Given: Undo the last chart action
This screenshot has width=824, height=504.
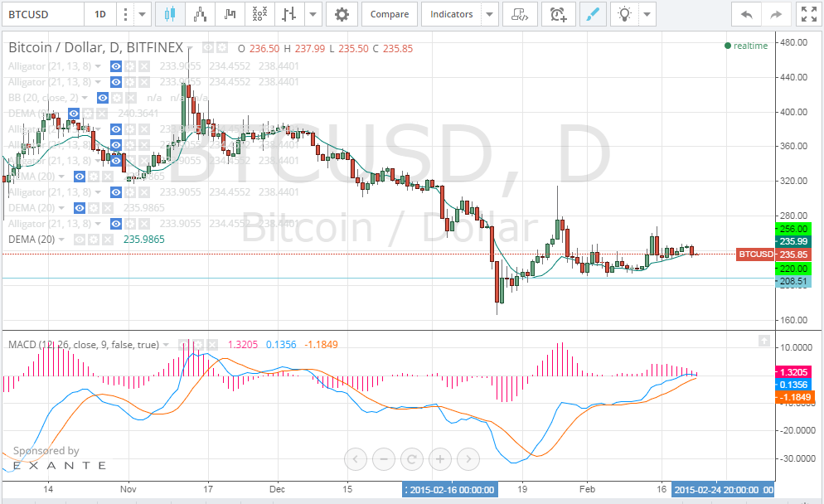Looking at the screenshot, I should [x=746, y=13].
